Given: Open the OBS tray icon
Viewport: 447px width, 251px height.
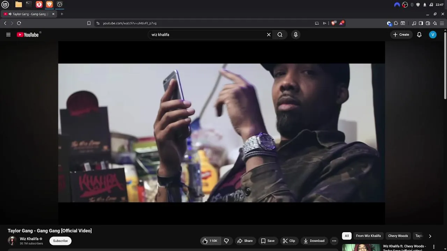Looking at the screenshot, I should click(x=405, y=5).
